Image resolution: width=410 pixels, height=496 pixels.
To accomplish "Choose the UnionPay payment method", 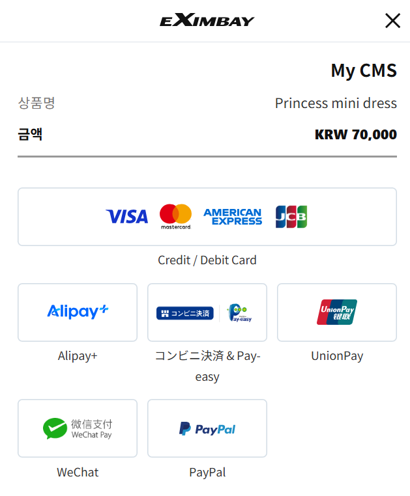I will (x=337, y=312).
